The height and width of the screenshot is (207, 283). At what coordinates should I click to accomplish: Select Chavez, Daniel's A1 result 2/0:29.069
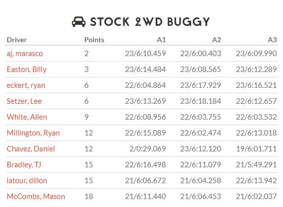point(148,149)
